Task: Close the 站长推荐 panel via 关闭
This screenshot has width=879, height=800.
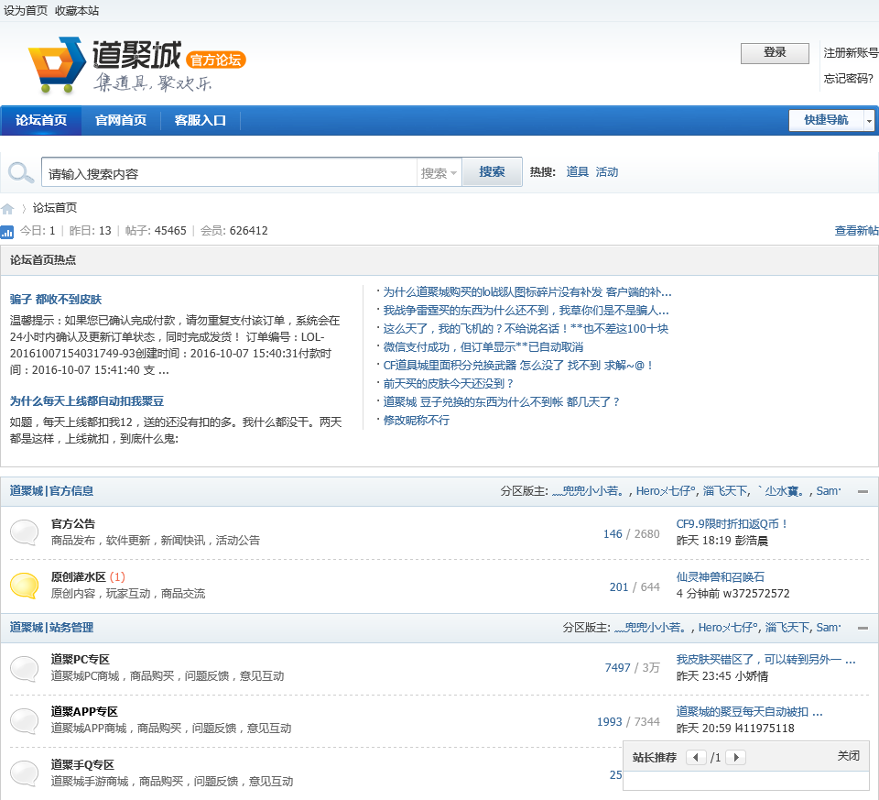Action: [848, 756]
